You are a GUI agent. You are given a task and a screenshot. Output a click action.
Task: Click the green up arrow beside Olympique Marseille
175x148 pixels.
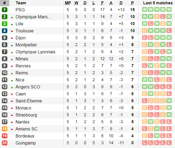(x=12, y=17)
